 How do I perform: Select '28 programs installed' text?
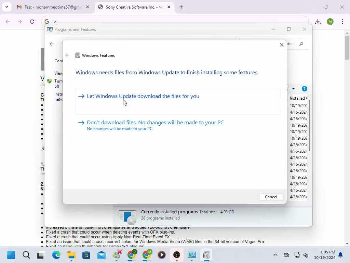point(160,218)
